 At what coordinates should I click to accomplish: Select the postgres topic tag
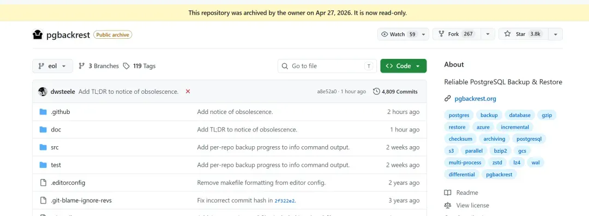459,115
